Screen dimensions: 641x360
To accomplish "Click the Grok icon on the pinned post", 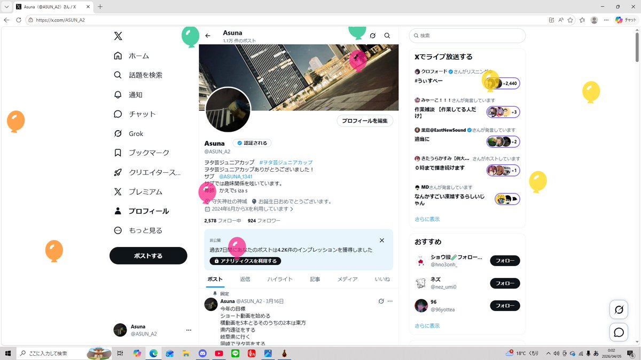I will pyautogui.click(x=381, y=301).
